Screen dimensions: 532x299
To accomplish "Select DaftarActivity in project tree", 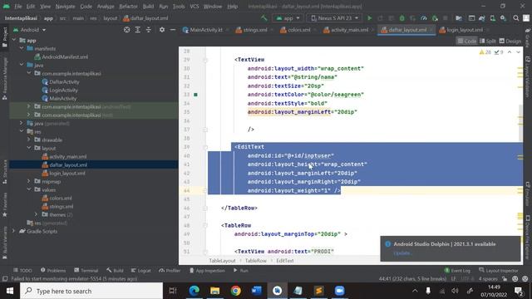I will pyautogui.click(x=64, y=81).
